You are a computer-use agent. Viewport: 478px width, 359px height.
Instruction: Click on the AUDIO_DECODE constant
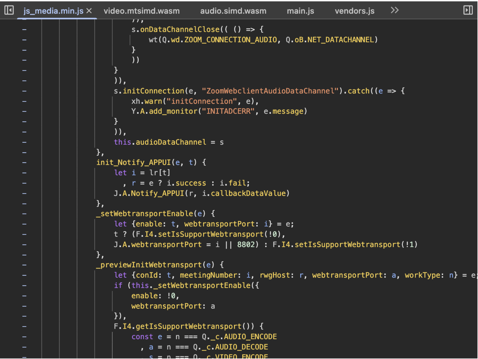click(x=242, y=347)
